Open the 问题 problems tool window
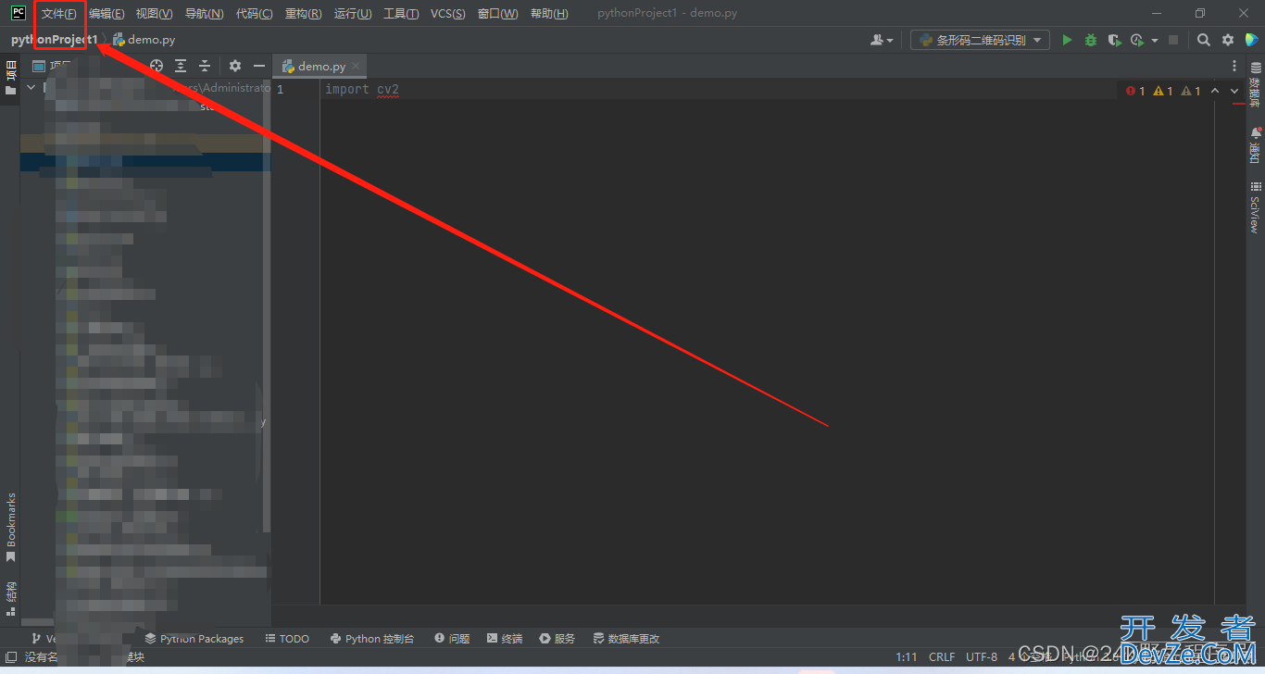The height and width of the screenshot is (674, 1265). click(452, 639)
